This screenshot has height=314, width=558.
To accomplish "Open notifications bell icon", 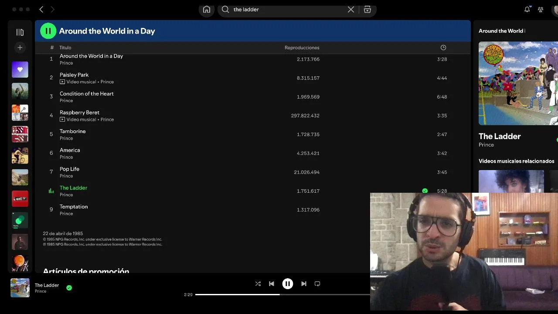I will [527, 9].
